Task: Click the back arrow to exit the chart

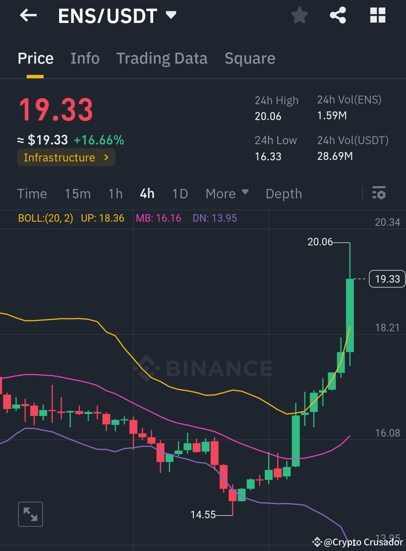Action: (28, 15)
